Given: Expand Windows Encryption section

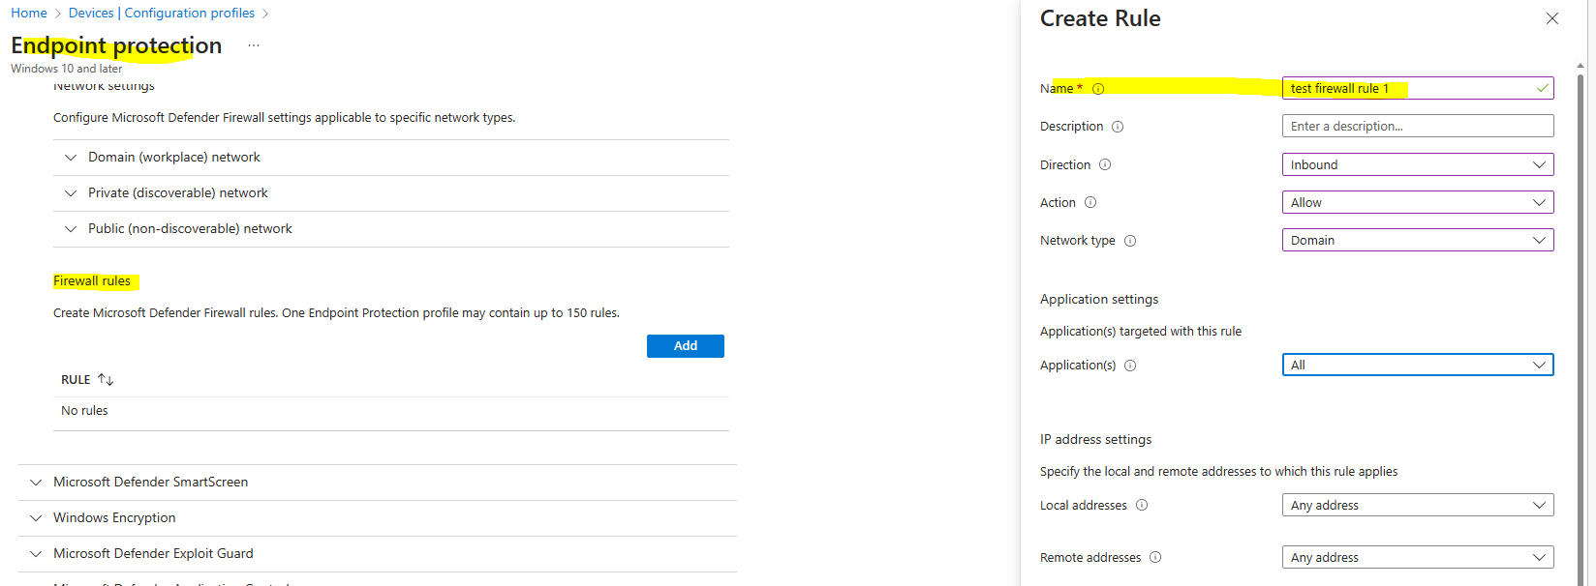Looking at the screenshot, I should pos(378,517).
